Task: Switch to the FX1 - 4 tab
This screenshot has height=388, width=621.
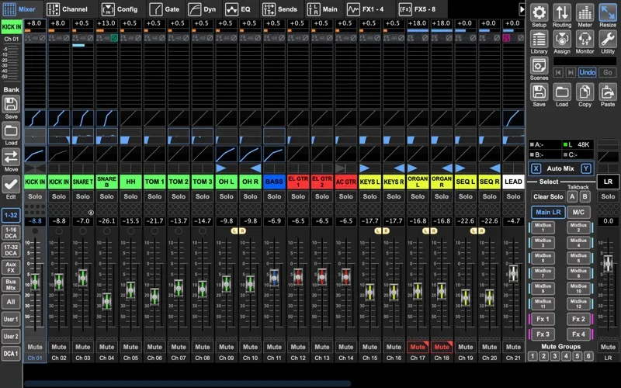Action: point(365,9)
